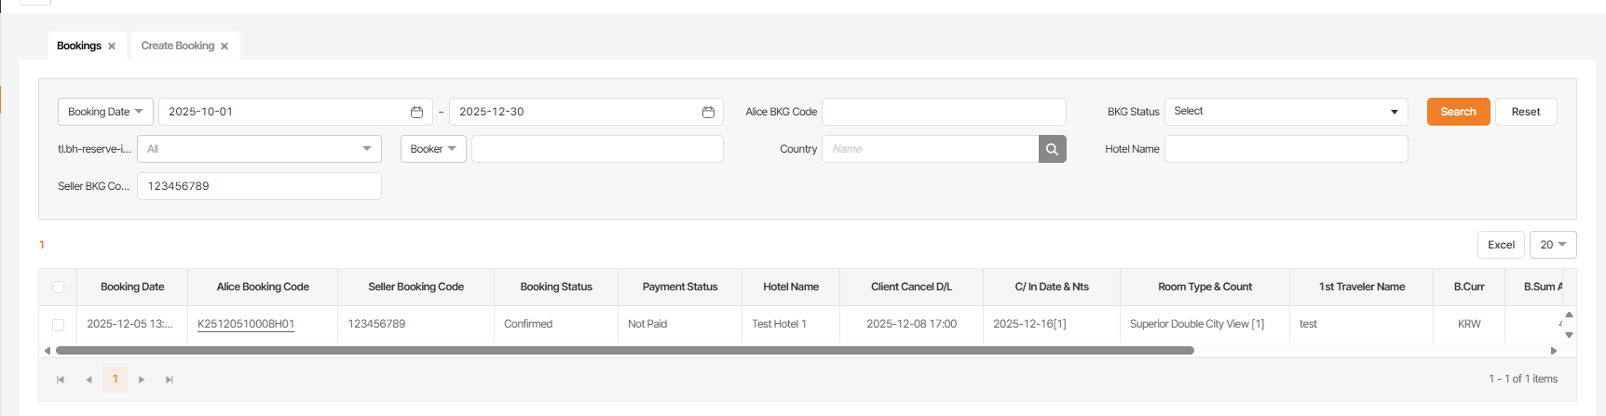Toggle the select-all header checkbox
1606x416 pixels.
coord(58,288)
